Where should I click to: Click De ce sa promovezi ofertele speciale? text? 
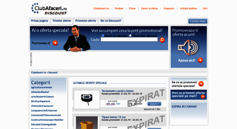click(x=185, y=84)
